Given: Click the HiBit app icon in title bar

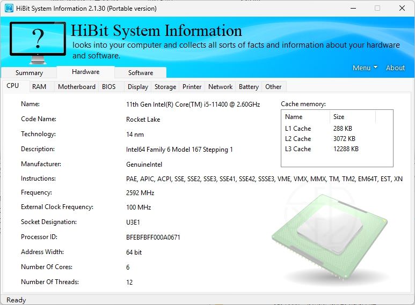Looking at the screenshot, I should [9, 8].
